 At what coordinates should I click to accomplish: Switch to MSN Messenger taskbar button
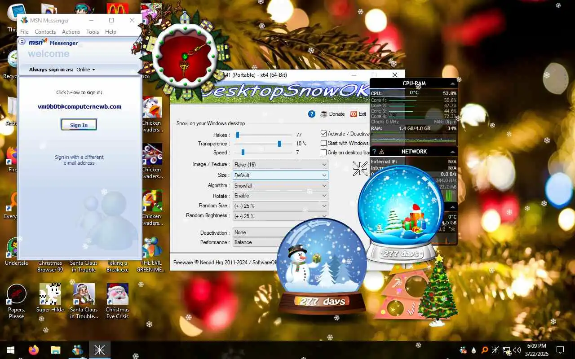77,350
